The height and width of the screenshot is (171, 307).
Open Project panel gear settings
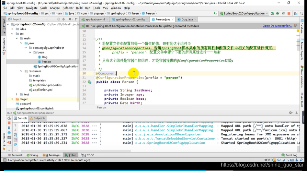click(70, 19)
